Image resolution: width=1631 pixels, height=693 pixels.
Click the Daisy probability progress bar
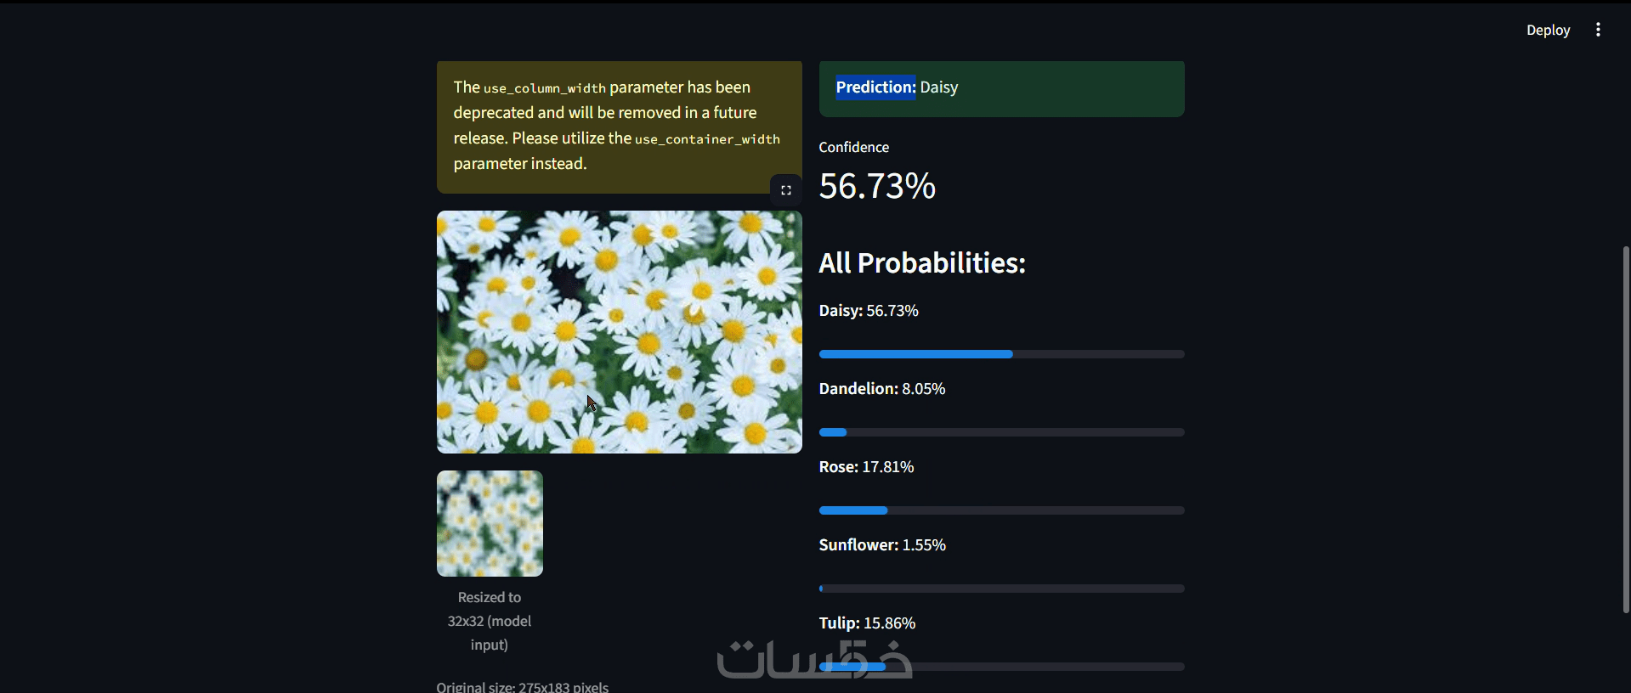1001,354
